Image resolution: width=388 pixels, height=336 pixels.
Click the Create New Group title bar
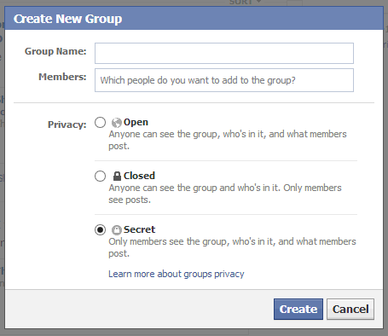pyautogui.click(x=194, y=19)
